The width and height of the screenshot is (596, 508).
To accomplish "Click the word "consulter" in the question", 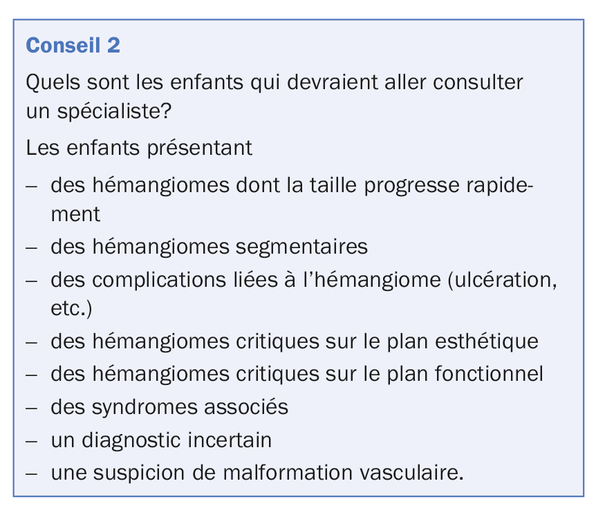I will pos(478,82).
